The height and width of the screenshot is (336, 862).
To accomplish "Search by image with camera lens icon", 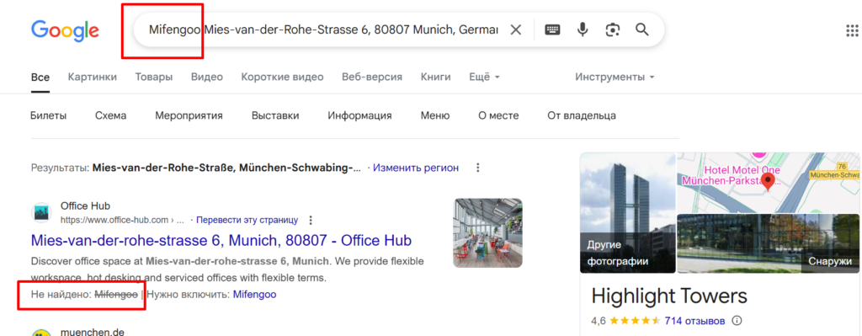I will [x=613, y=29].
